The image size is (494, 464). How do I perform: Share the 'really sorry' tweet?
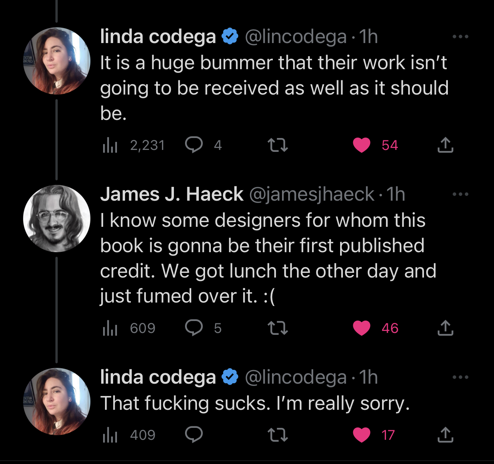click(445, 435)
